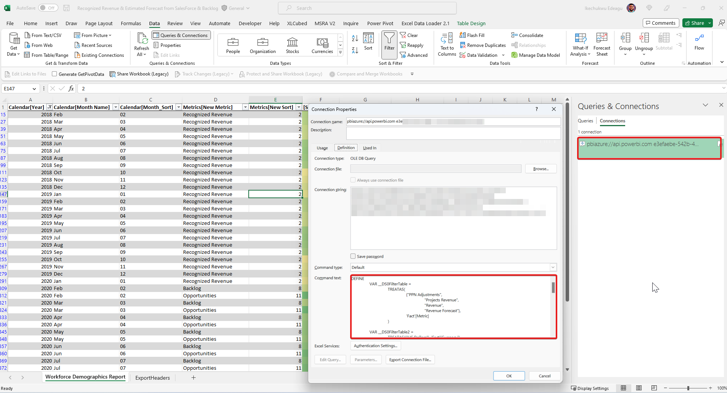Switch to the Usage tab
The width and height of the screenshot is (727, 393).
[322, 148]
